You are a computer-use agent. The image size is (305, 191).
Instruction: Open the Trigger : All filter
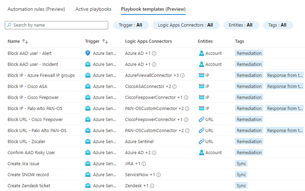point(130,25)
